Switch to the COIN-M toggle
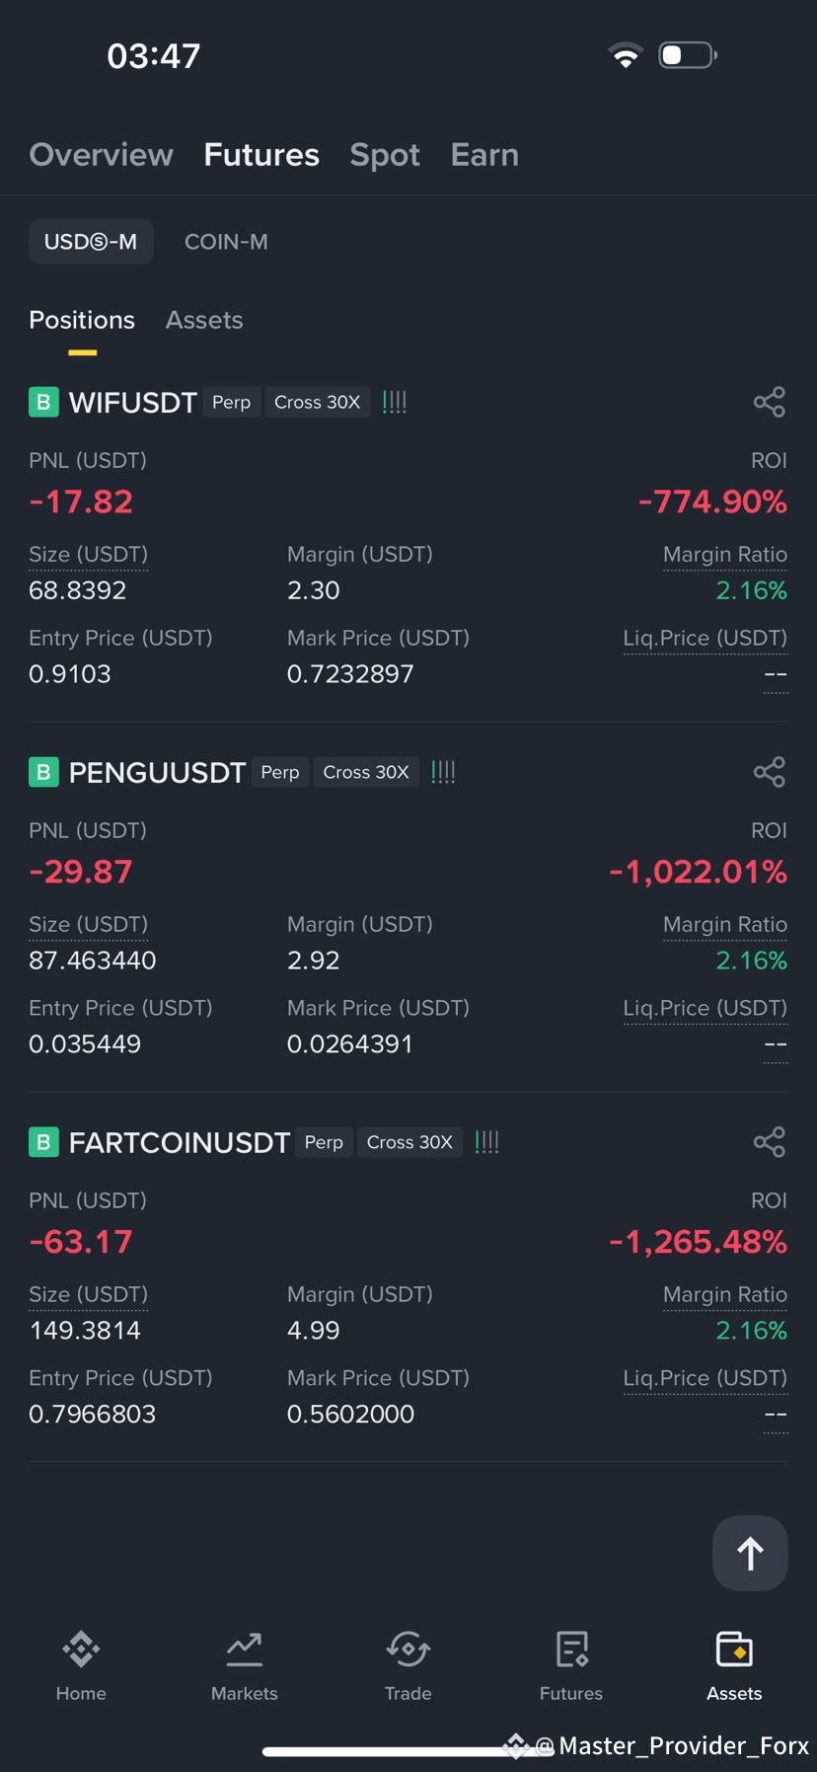This screenshot has width=817, height=1772. click(x=226, y=242)
